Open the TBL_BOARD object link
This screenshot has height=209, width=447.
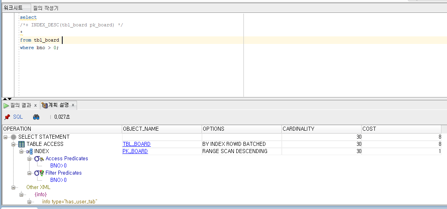click(x=136, y=144)
